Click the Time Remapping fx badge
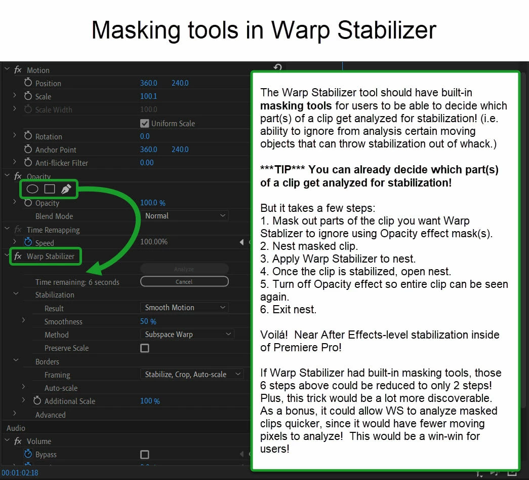This screenshot has height=480, width=529. pos(18,230)
